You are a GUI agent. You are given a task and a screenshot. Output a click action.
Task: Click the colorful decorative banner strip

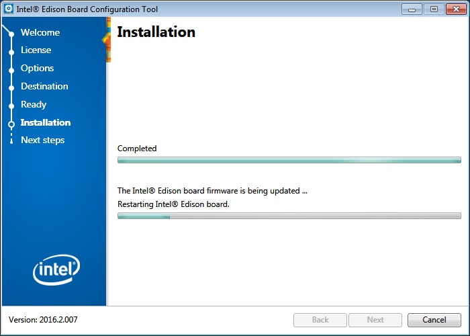point(107,40)
